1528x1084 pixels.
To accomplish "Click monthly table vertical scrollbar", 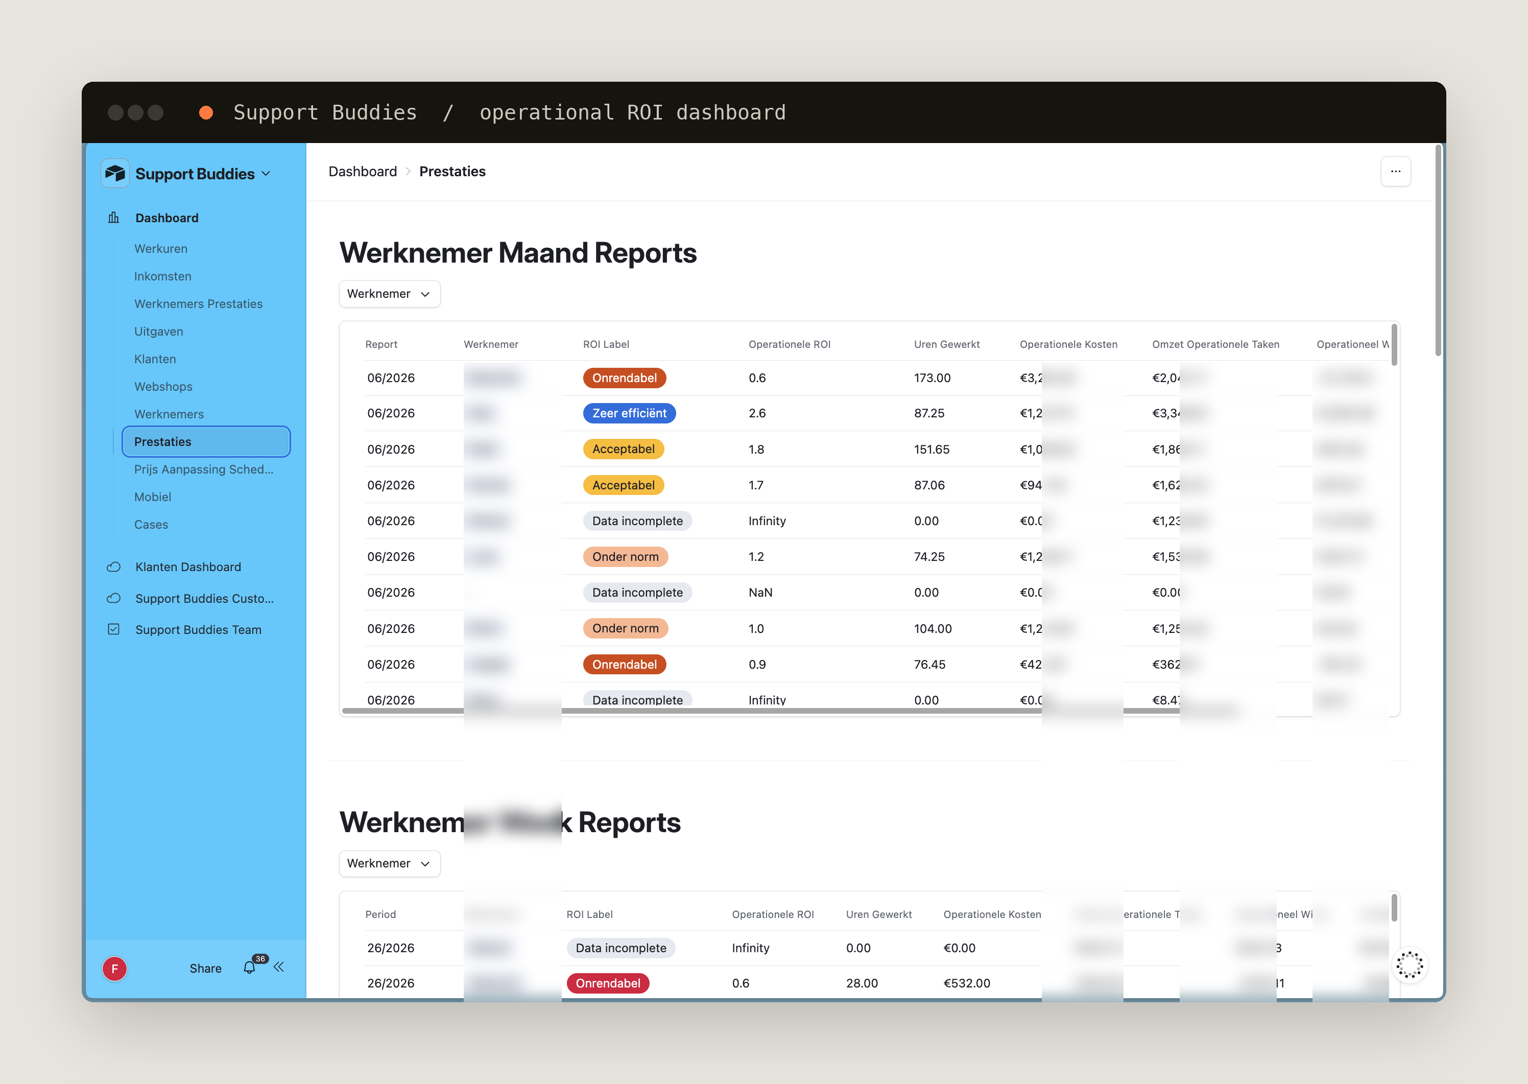I will [x=1394, y=344].
